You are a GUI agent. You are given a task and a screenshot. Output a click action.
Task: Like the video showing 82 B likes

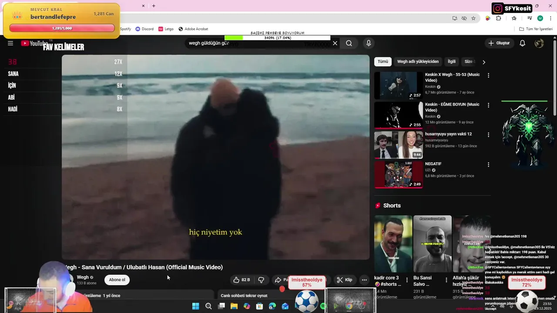[x=242, y=280]
